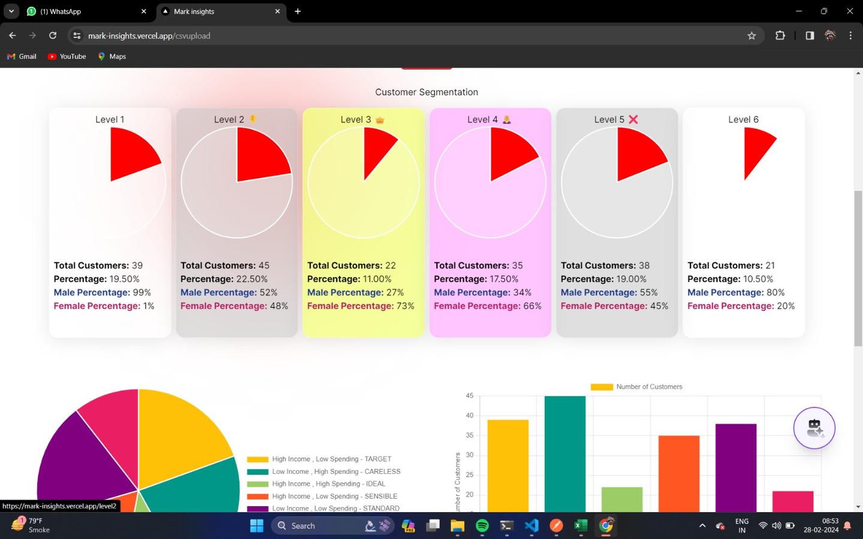Open Chrome three-dot menu
The image size is (863, 539).
pos(850,35)
